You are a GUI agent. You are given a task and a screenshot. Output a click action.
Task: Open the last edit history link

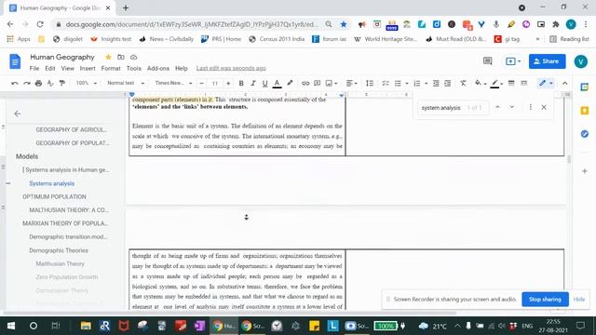[231, 68]
